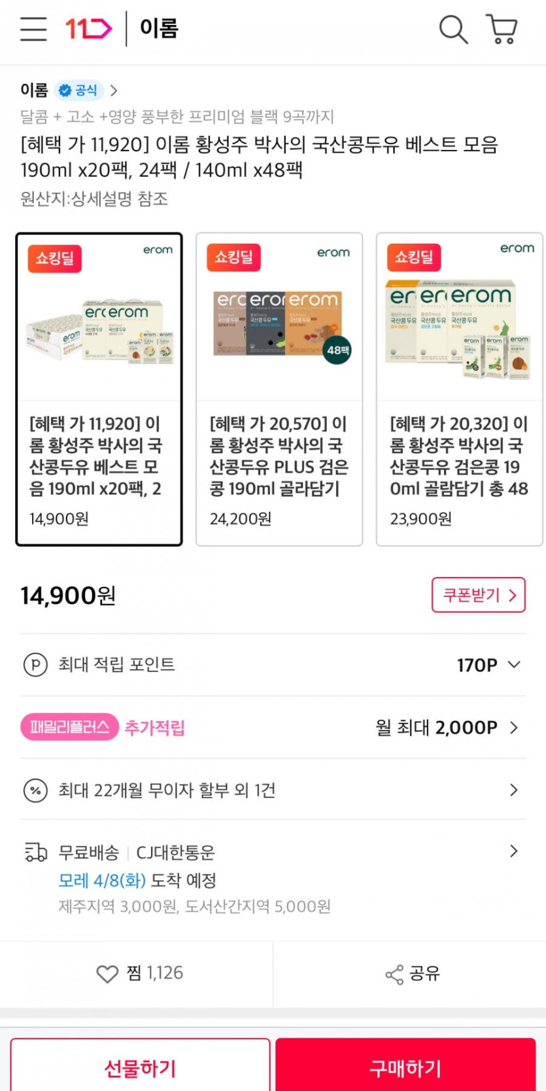Tap the blue verified 공식 badge

tap(78, 90)
